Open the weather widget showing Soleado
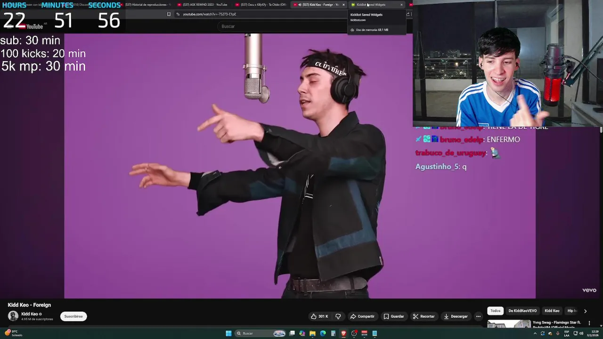The image size is (603, 339). click(x=13, y=333)
